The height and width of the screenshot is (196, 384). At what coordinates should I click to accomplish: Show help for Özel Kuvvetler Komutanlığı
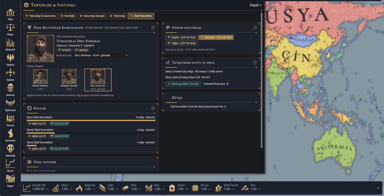coord(153,28)
